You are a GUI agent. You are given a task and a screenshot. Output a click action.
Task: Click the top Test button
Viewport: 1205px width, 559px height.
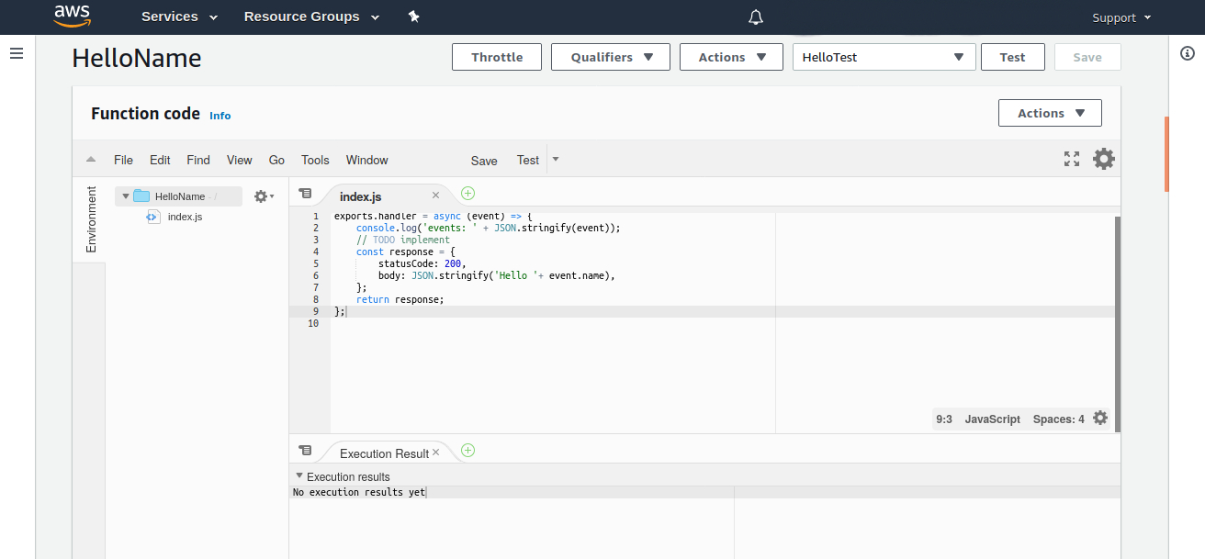[x=1012, y=57]
